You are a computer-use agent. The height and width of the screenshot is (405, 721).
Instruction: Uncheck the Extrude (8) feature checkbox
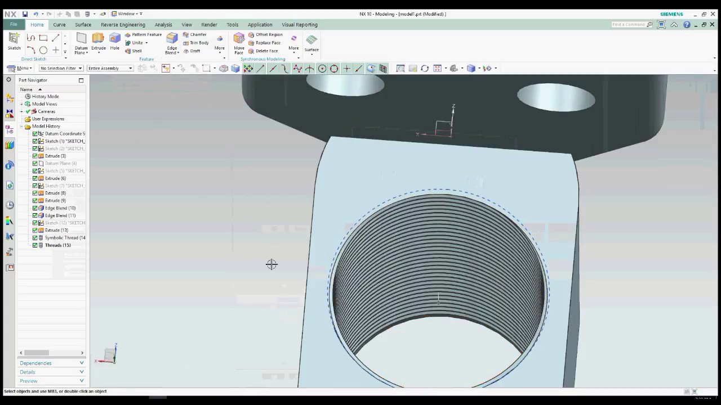coord(35,193)
